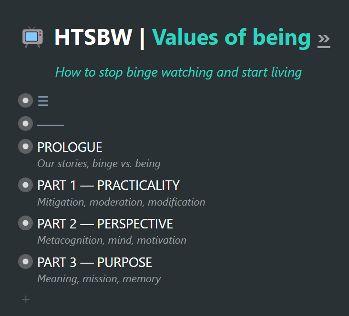Zoom into the bullet beside the hamburger icon

coord(25,100)
